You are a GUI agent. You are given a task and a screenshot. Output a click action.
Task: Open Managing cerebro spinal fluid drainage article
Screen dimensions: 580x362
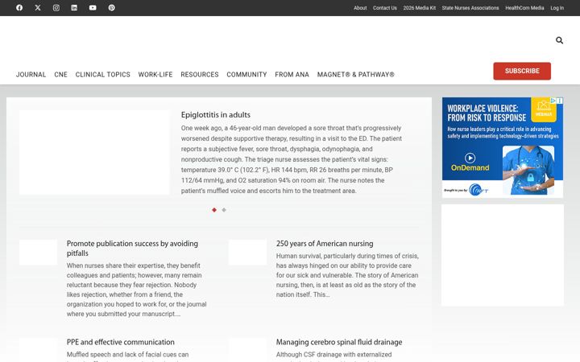point(339,342)
